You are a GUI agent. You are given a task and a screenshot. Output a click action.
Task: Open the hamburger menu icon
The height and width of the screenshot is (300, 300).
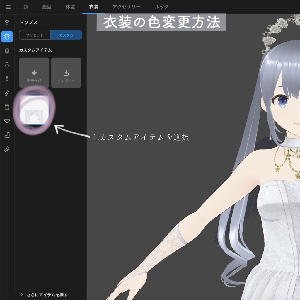tap(8, 7)
